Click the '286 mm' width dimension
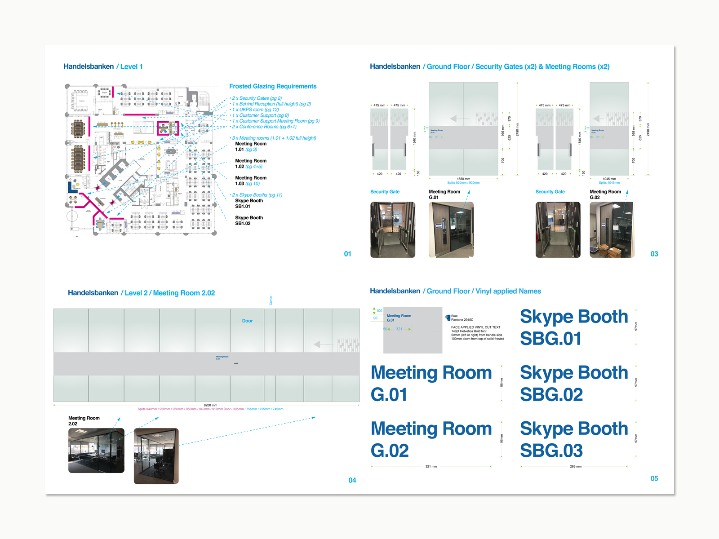This screenshot has width=719, height=539. (576, 467)
